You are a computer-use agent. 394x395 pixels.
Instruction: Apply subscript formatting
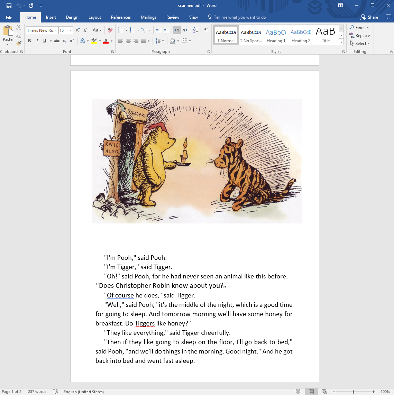coord(64,41)
